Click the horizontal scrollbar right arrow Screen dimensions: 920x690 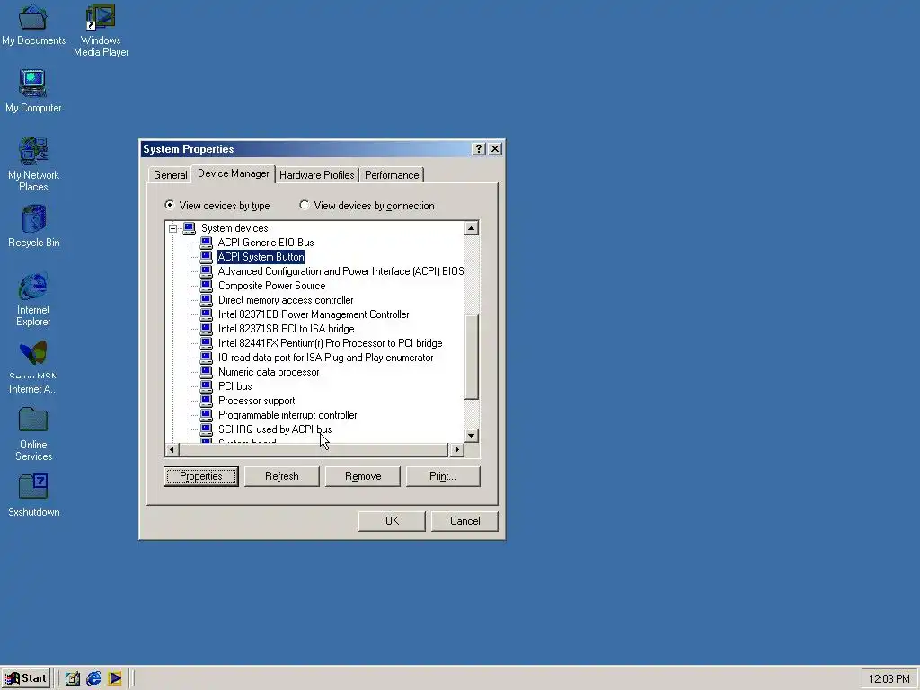pyautogui.click(x=457, y=450)
